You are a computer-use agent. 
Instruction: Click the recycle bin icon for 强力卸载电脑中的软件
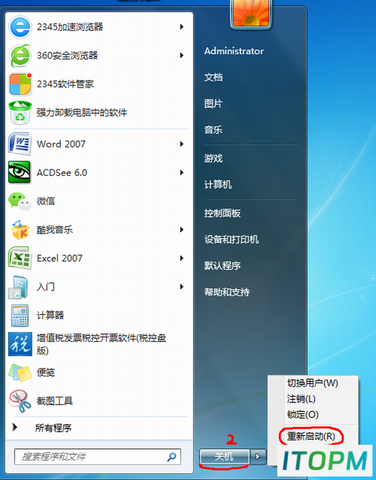point(20,112)
